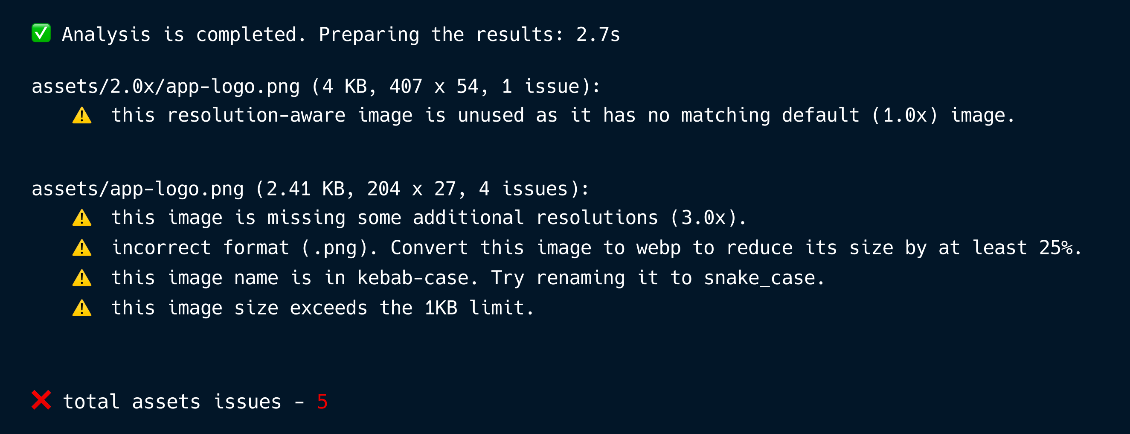1130x434 pixels.
Task: Click the word 'webp' in format warning
Action: tap(659, 248)
